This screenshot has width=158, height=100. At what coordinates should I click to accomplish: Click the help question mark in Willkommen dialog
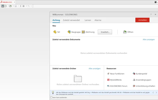(151, 15)
